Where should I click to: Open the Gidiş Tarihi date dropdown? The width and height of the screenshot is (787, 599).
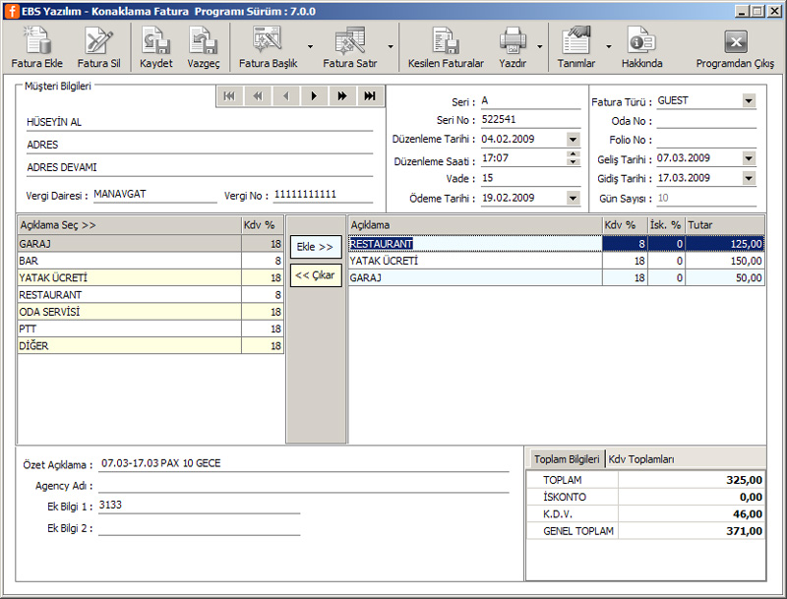click(x=749, y=178)
